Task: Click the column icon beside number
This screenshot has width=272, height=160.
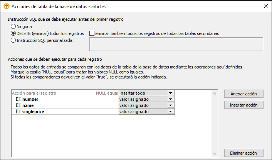Action: point(18,99)
